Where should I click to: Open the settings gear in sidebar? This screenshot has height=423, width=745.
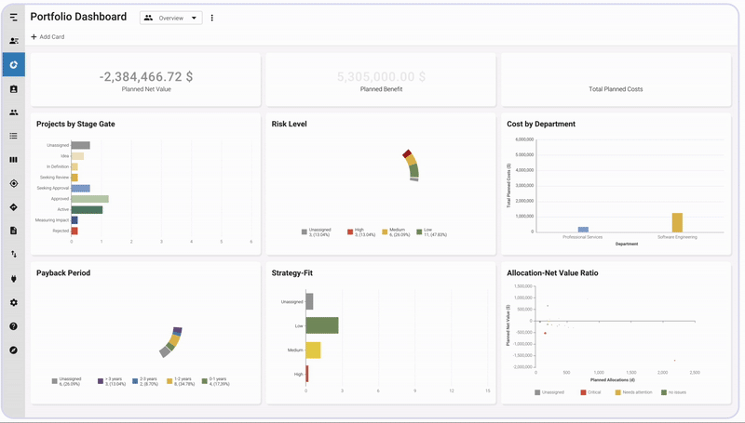pos(13,302)
